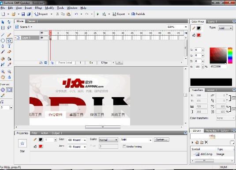Enable the Stroke hinting checkbox

[x=124, y=146]
